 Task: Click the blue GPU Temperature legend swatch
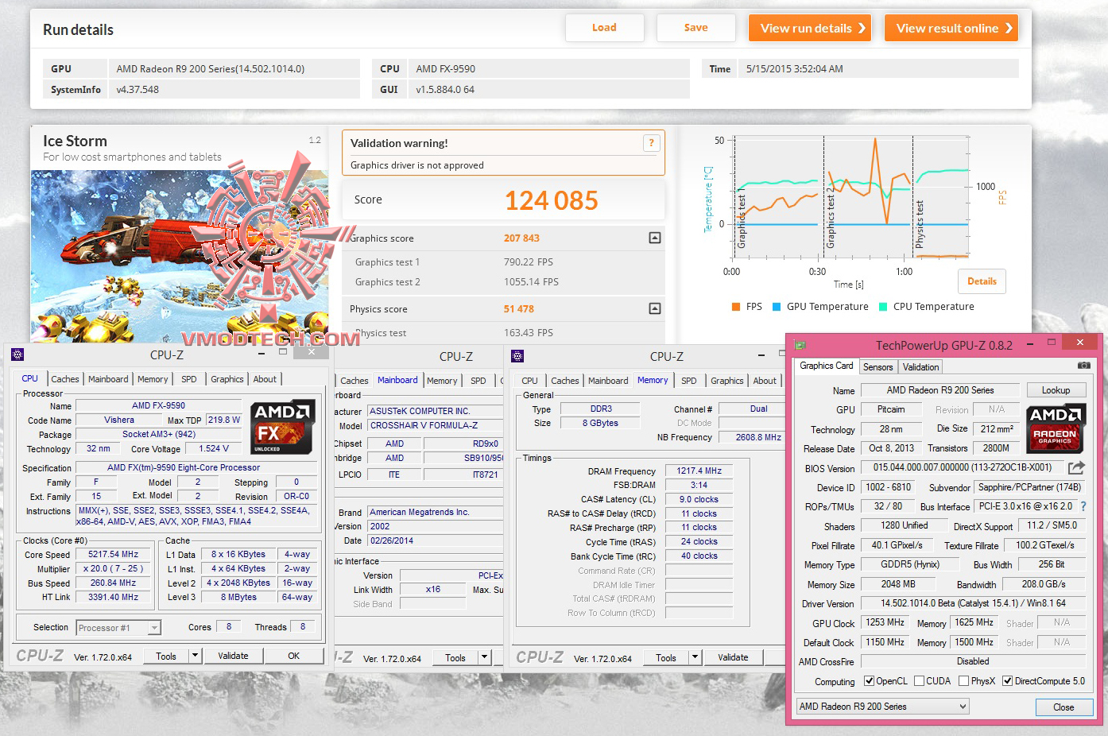click(x=777, y=307)
